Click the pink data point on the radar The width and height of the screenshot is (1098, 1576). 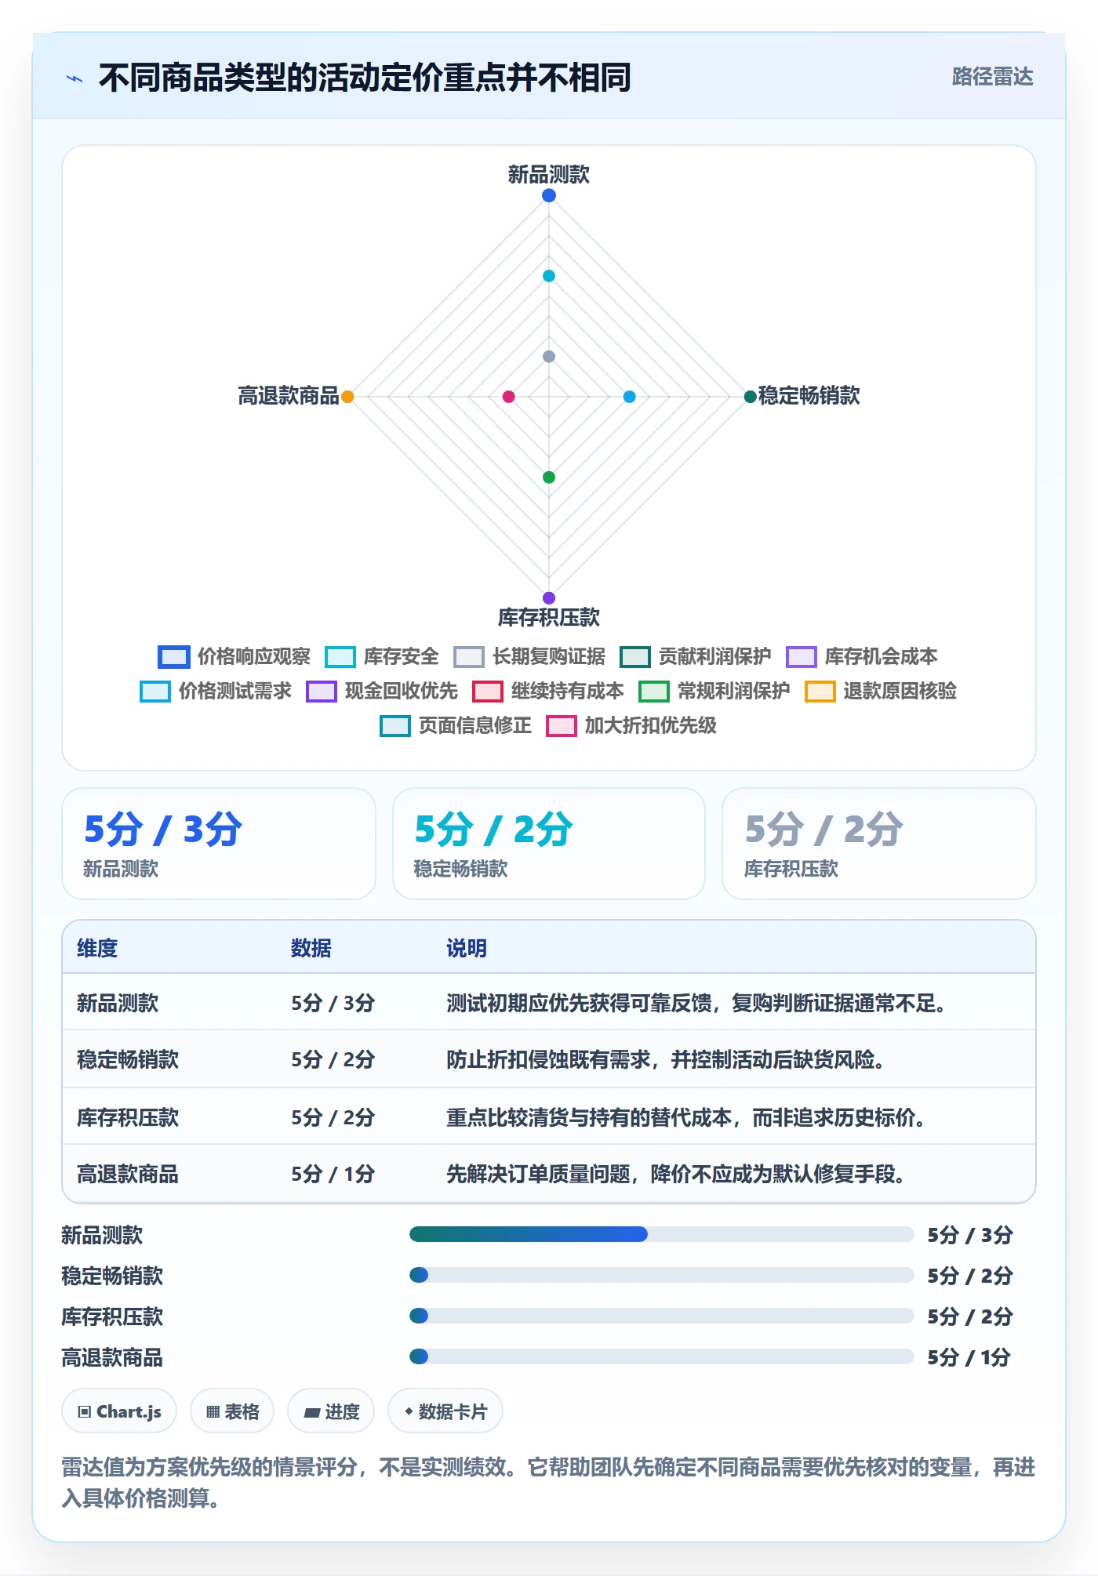[x=509, y=397]
